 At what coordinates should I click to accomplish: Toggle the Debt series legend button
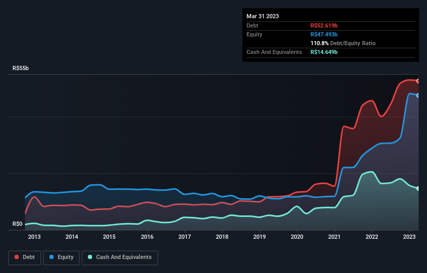pyautogui.click(x=25, y=257)
